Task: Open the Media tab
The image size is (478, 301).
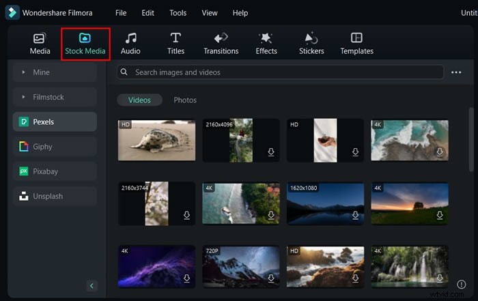Action: 40,44
